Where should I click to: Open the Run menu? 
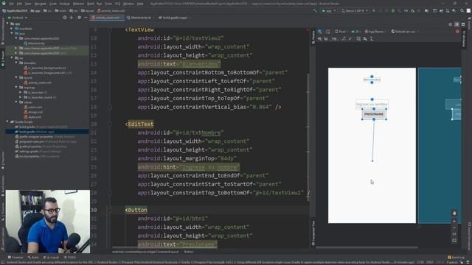coord(100,4)
